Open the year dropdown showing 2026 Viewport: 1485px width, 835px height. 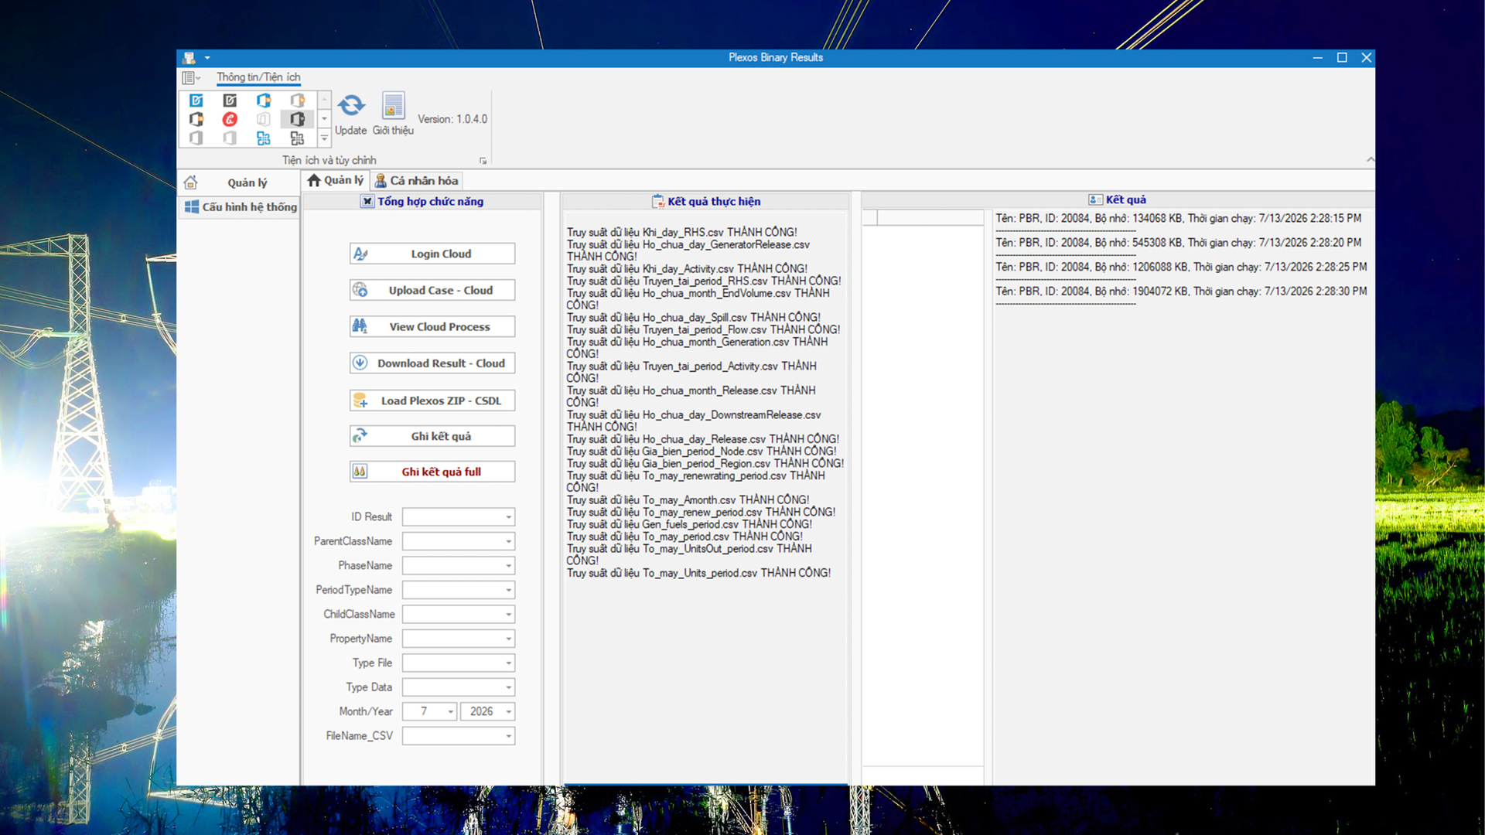tap(508, 712)
